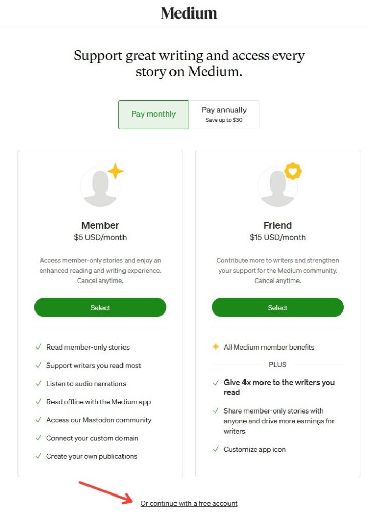368x528 pixels.
Task: Click the checkmark beside Read member-only stories
Action: point(38,347)
